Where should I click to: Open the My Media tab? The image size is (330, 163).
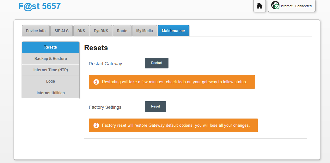tap(144, 31)
